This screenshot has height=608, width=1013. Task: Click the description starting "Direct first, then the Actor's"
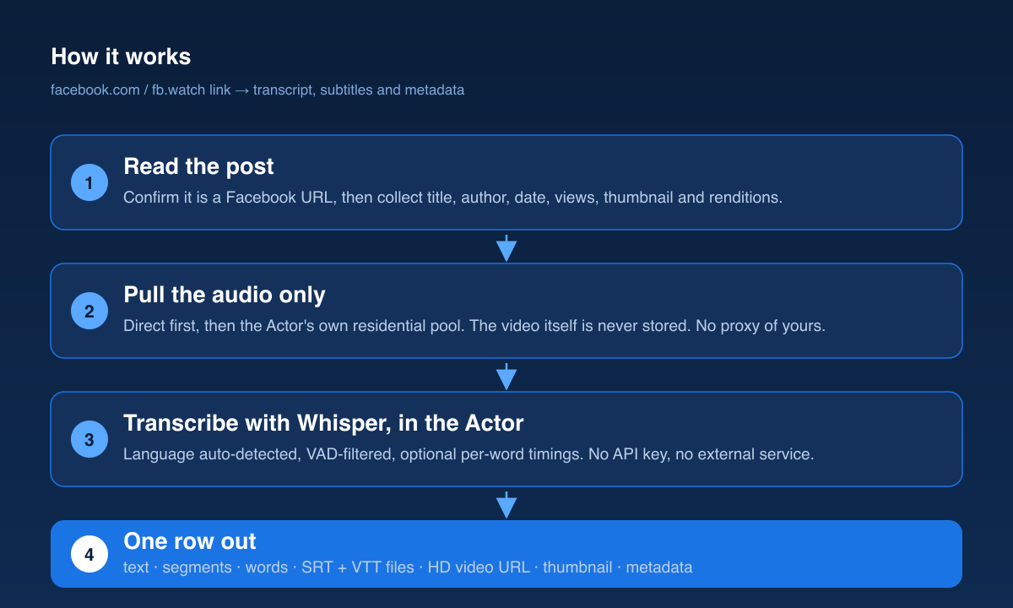point(474,326)
